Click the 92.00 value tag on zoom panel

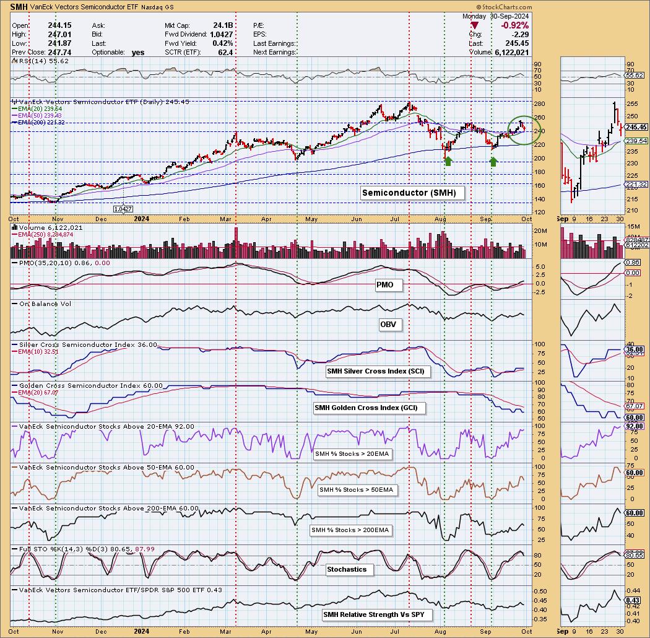click(635, 426)
